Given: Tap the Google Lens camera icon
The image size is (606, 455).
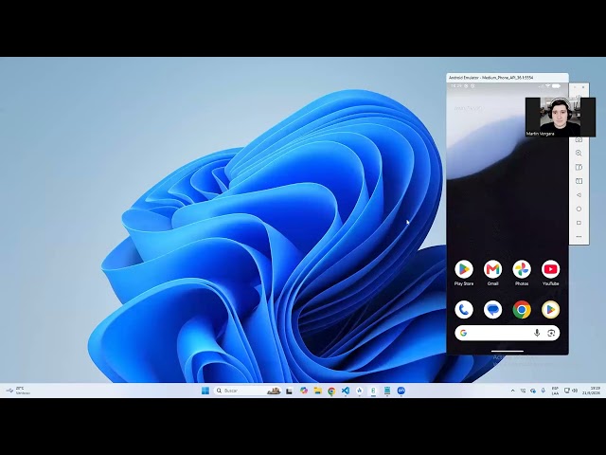Looking at the screenshot, I should (551, 333).
